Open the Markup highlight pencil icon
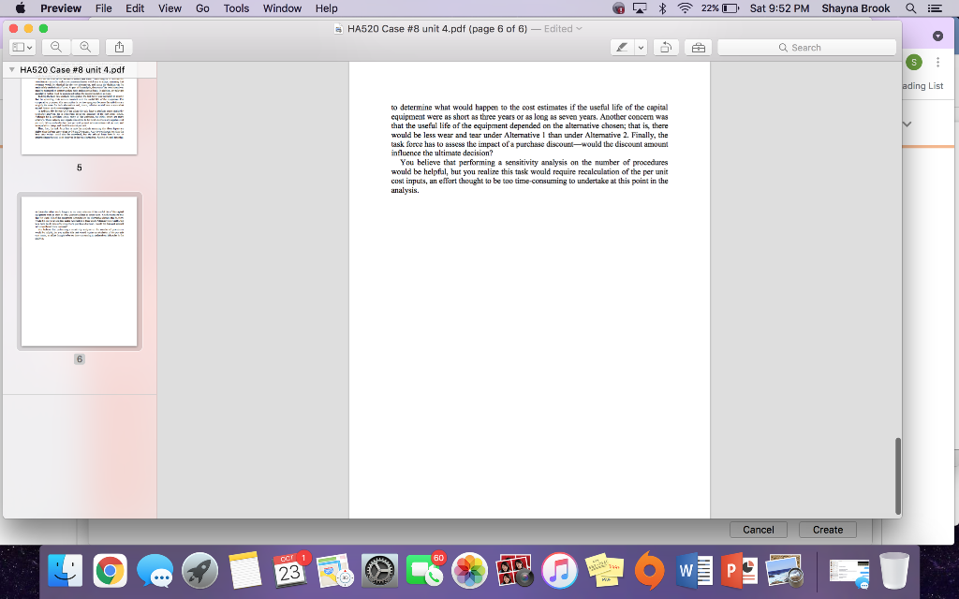The image size is (959, 599). 623,46
